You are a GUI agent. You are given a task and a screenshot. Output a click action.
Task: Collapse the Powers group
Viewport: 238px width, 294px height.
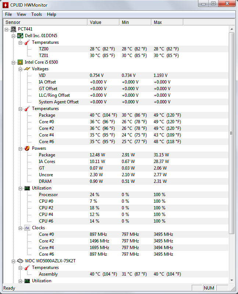21,149
